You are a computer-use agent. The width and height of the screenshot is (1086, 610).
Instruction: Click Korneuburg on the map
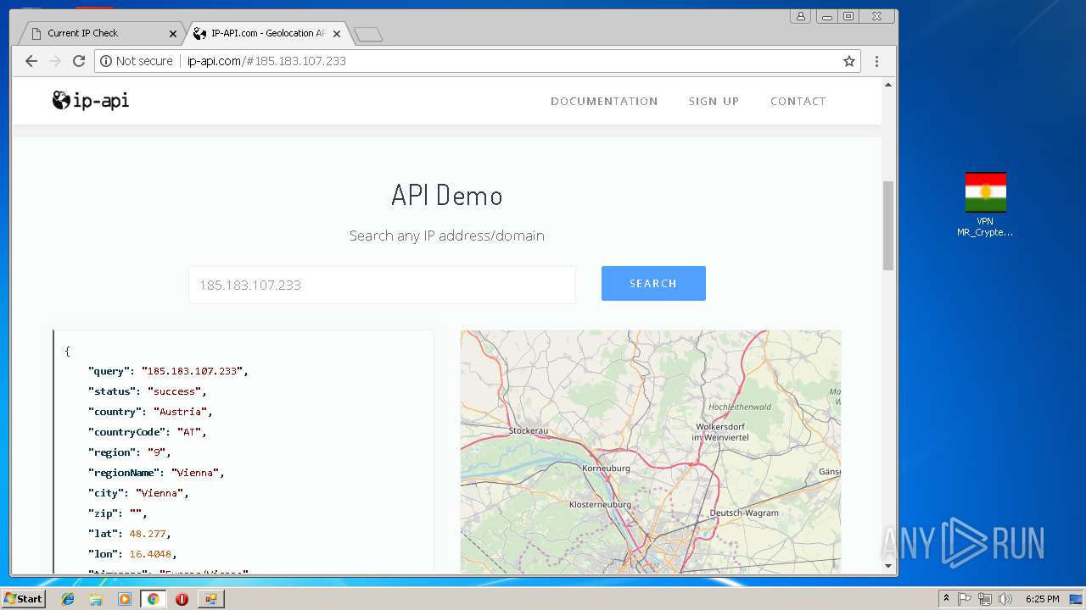tap(606, 468)
